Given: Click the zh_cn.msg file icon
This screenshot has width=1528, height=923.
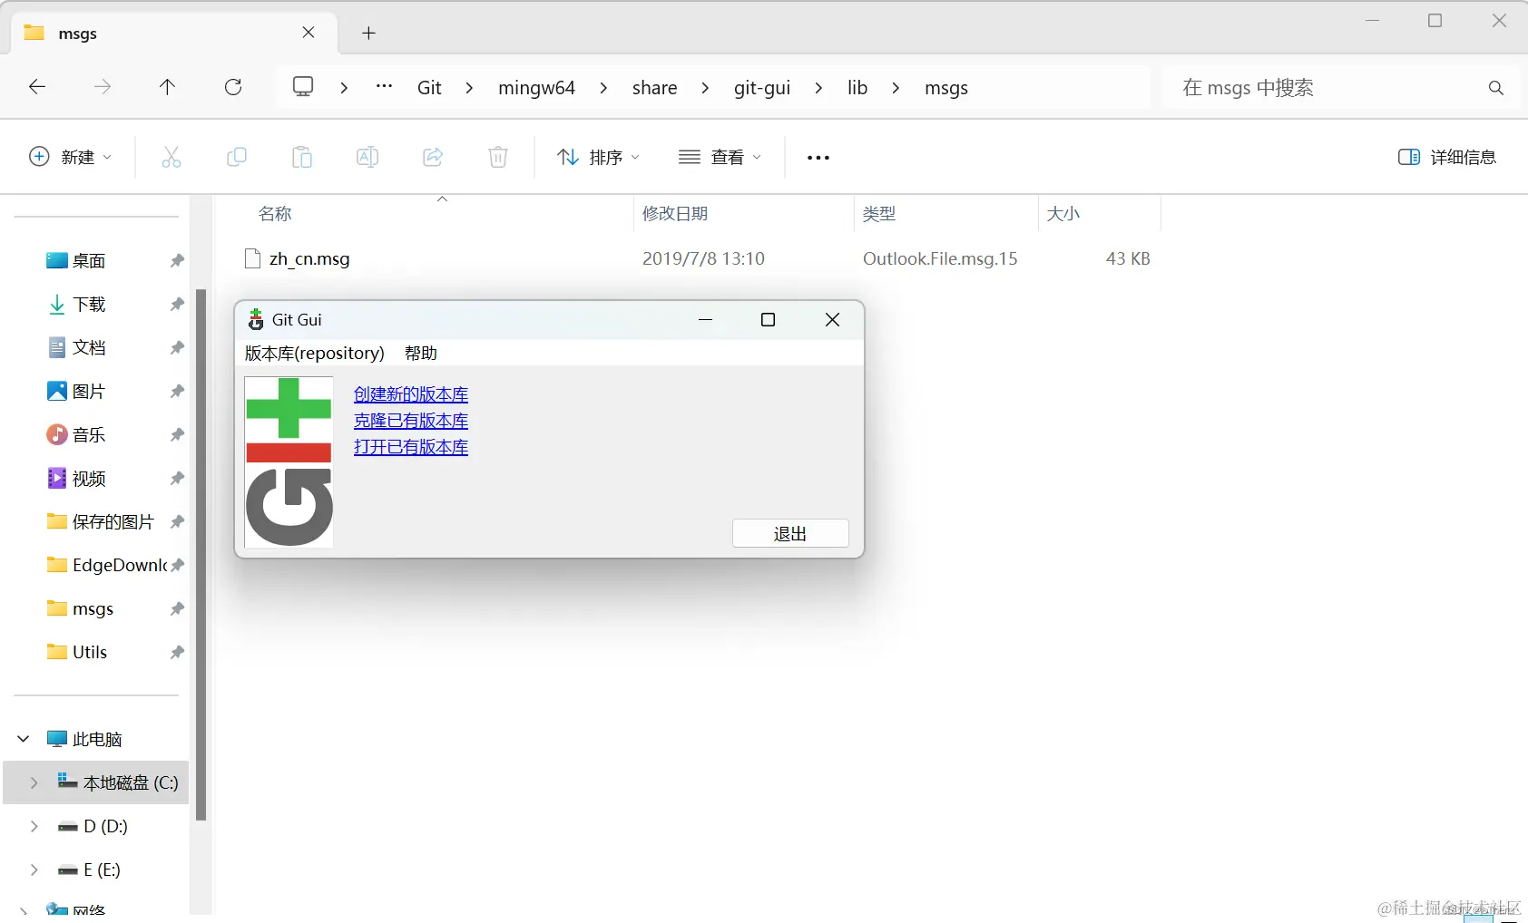Looking at the screenshot, I should (253, 258).
